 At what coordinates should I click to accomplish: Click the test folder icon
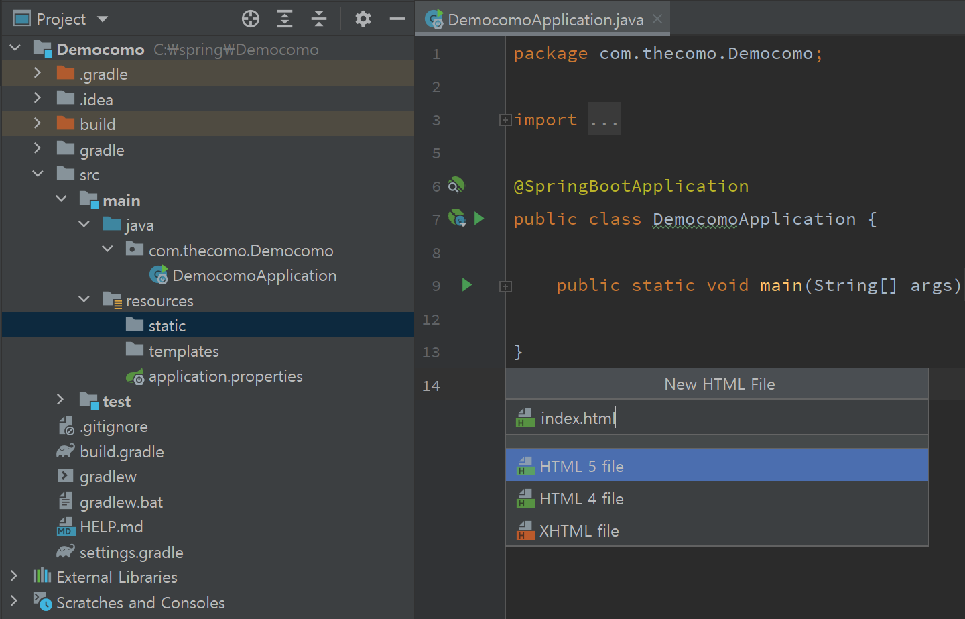pos(89,400)
